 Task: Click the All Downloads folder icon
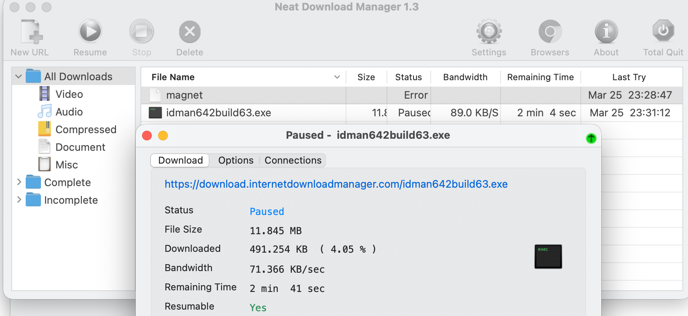coord(33,76)
